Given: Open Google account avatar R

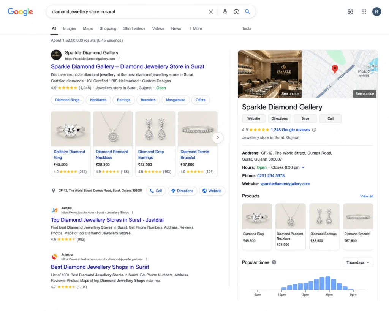Looking at the screenshot, I should (x=376, y=12).
